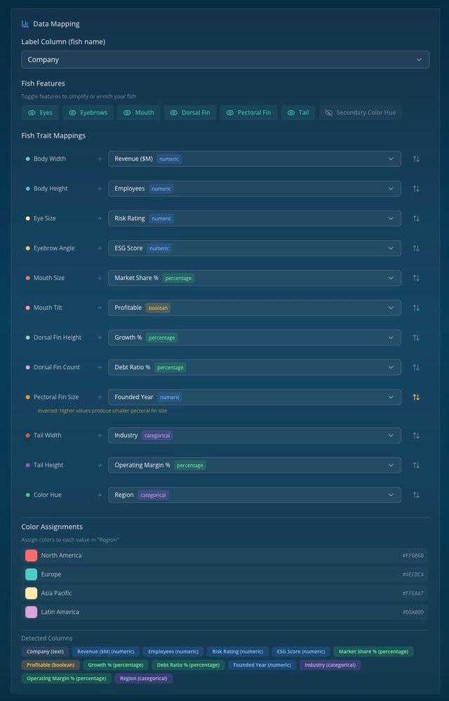Invert the Dorsal Fin Count mapping
The height and width of the screenshot is (701, 449).
(416, 368)
